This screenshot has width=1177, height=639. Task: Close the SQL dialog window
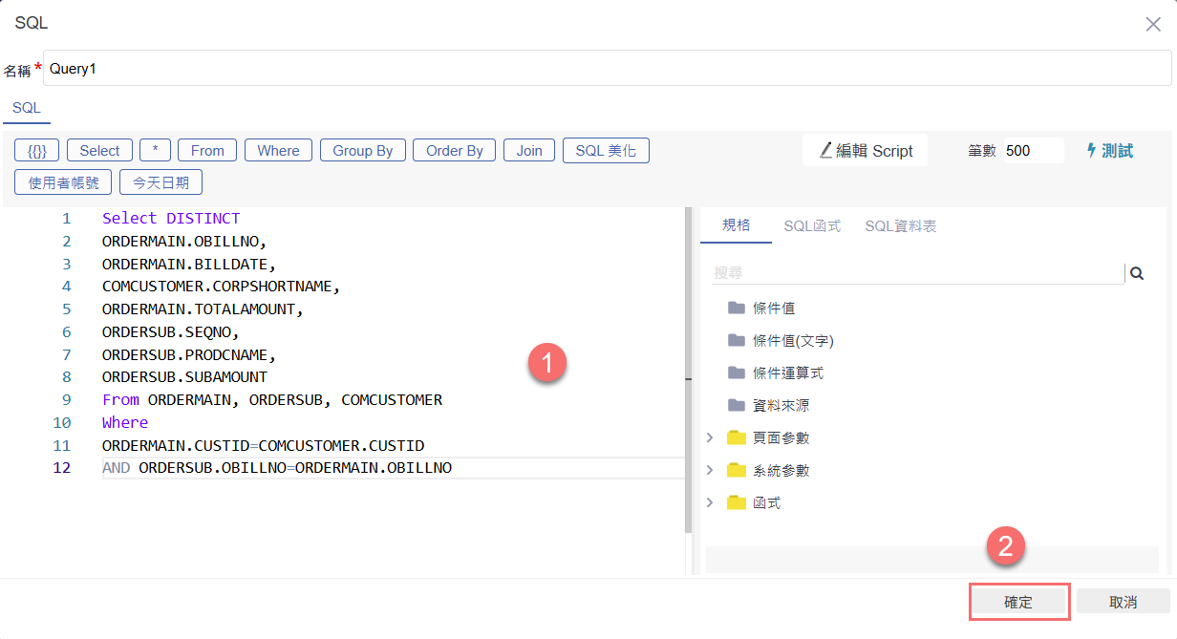pyautogui.click(x=1153, y=24)
